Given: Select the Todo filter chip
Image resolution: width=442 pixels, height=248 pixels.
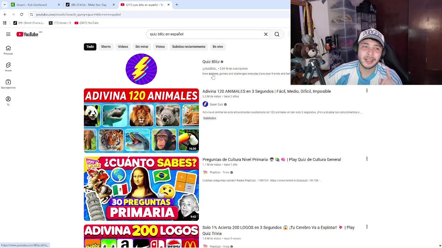Looking at the screenshot, I should pyautogui.click(x=90, y=46).
